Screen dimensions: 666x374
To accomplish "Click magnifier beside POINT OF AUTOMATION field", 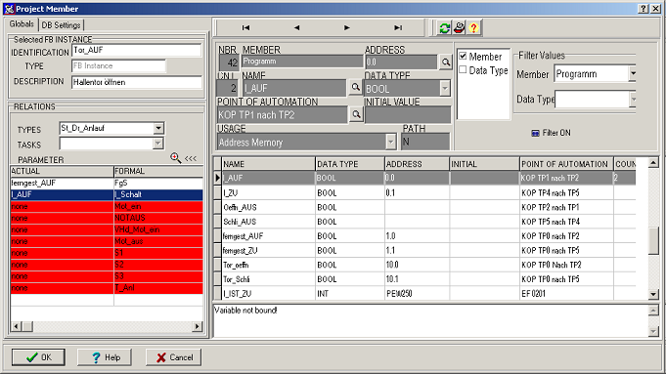I will [356, 114].
